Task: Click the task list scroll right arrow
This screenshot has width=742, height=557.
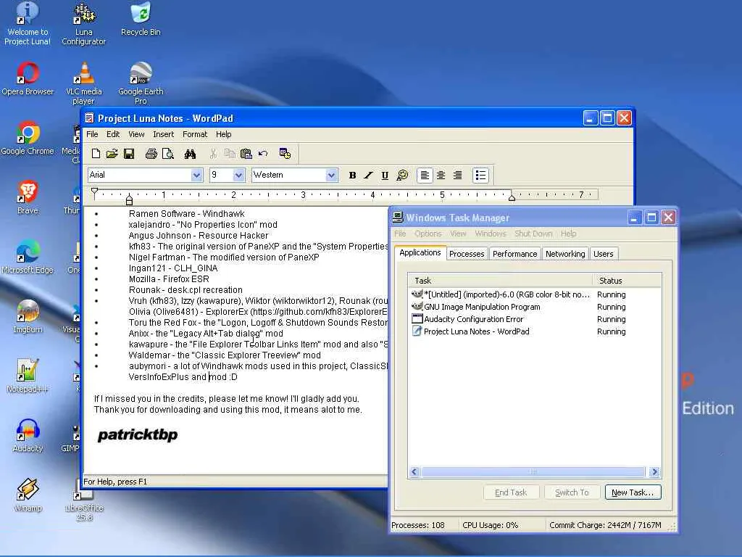Action: tap(654, 471)
